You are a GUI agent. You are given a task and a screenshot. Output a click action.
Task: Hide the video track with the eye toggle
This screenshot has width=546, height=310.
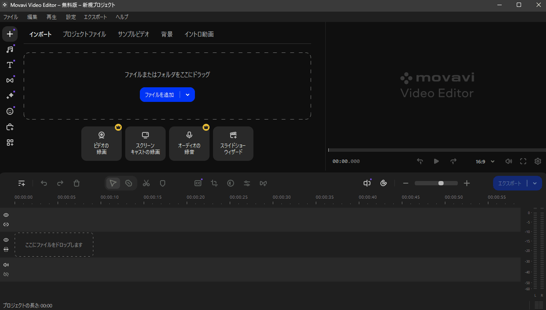tap(6, 239)
